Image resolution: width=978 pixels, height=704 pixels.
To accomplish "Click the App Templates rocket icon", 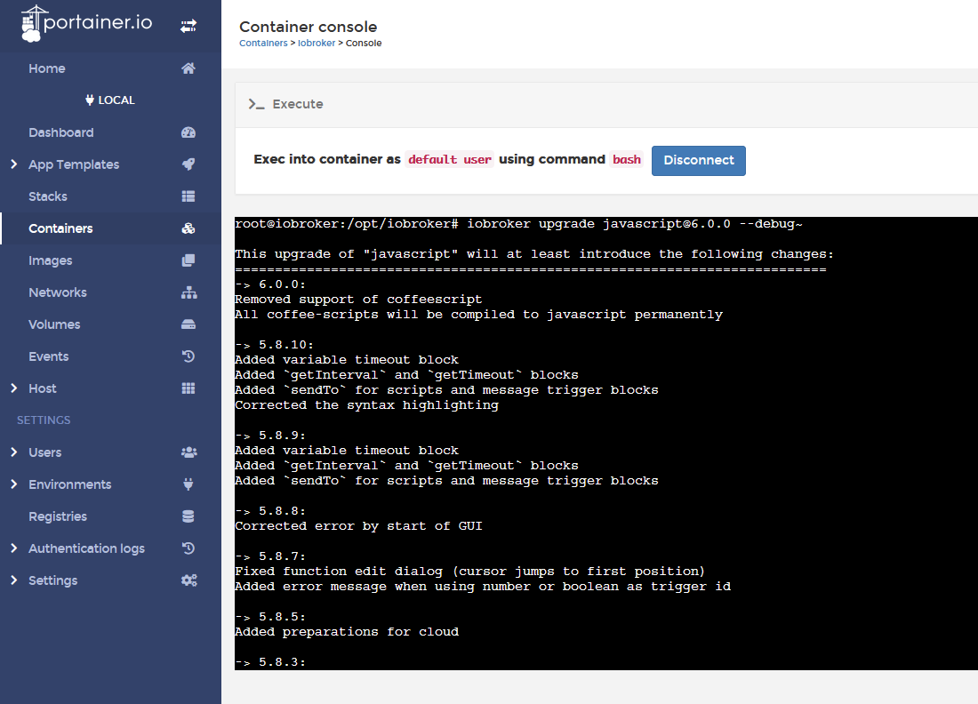I will pos(188,164).
